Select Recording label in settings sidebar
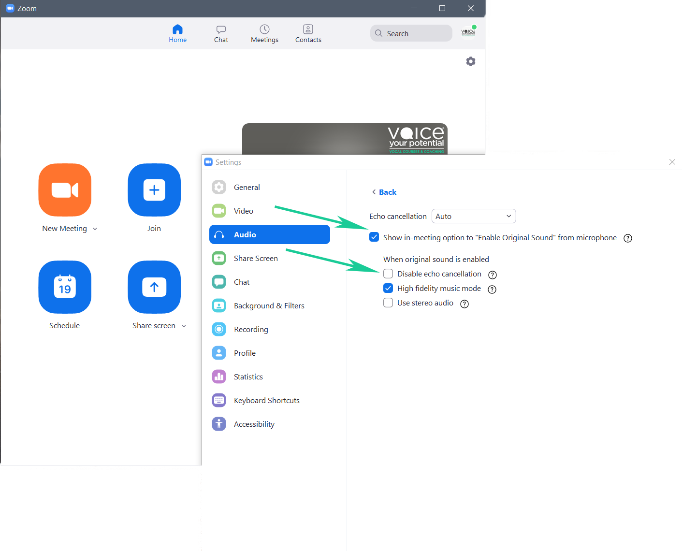The width and height of the screenshot is (682, 551). pos(251,329)
